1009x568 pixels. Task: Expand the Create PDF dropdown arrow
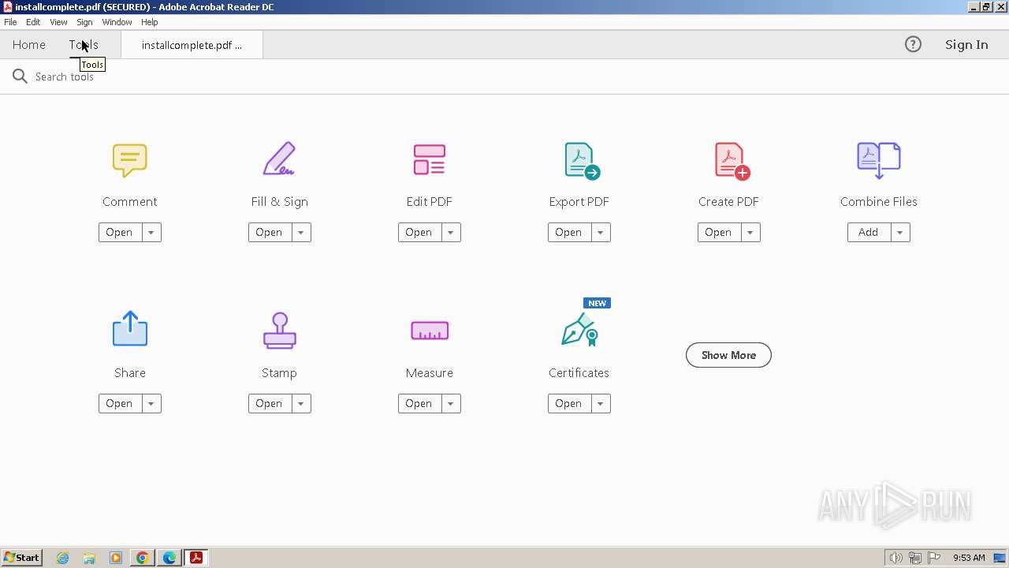tap(750, 232)
